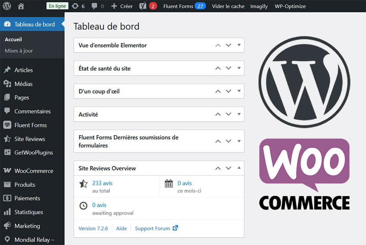Click the Statistiques bar chart icon
Screen dimensions: 366x245
tap(7, 212)
